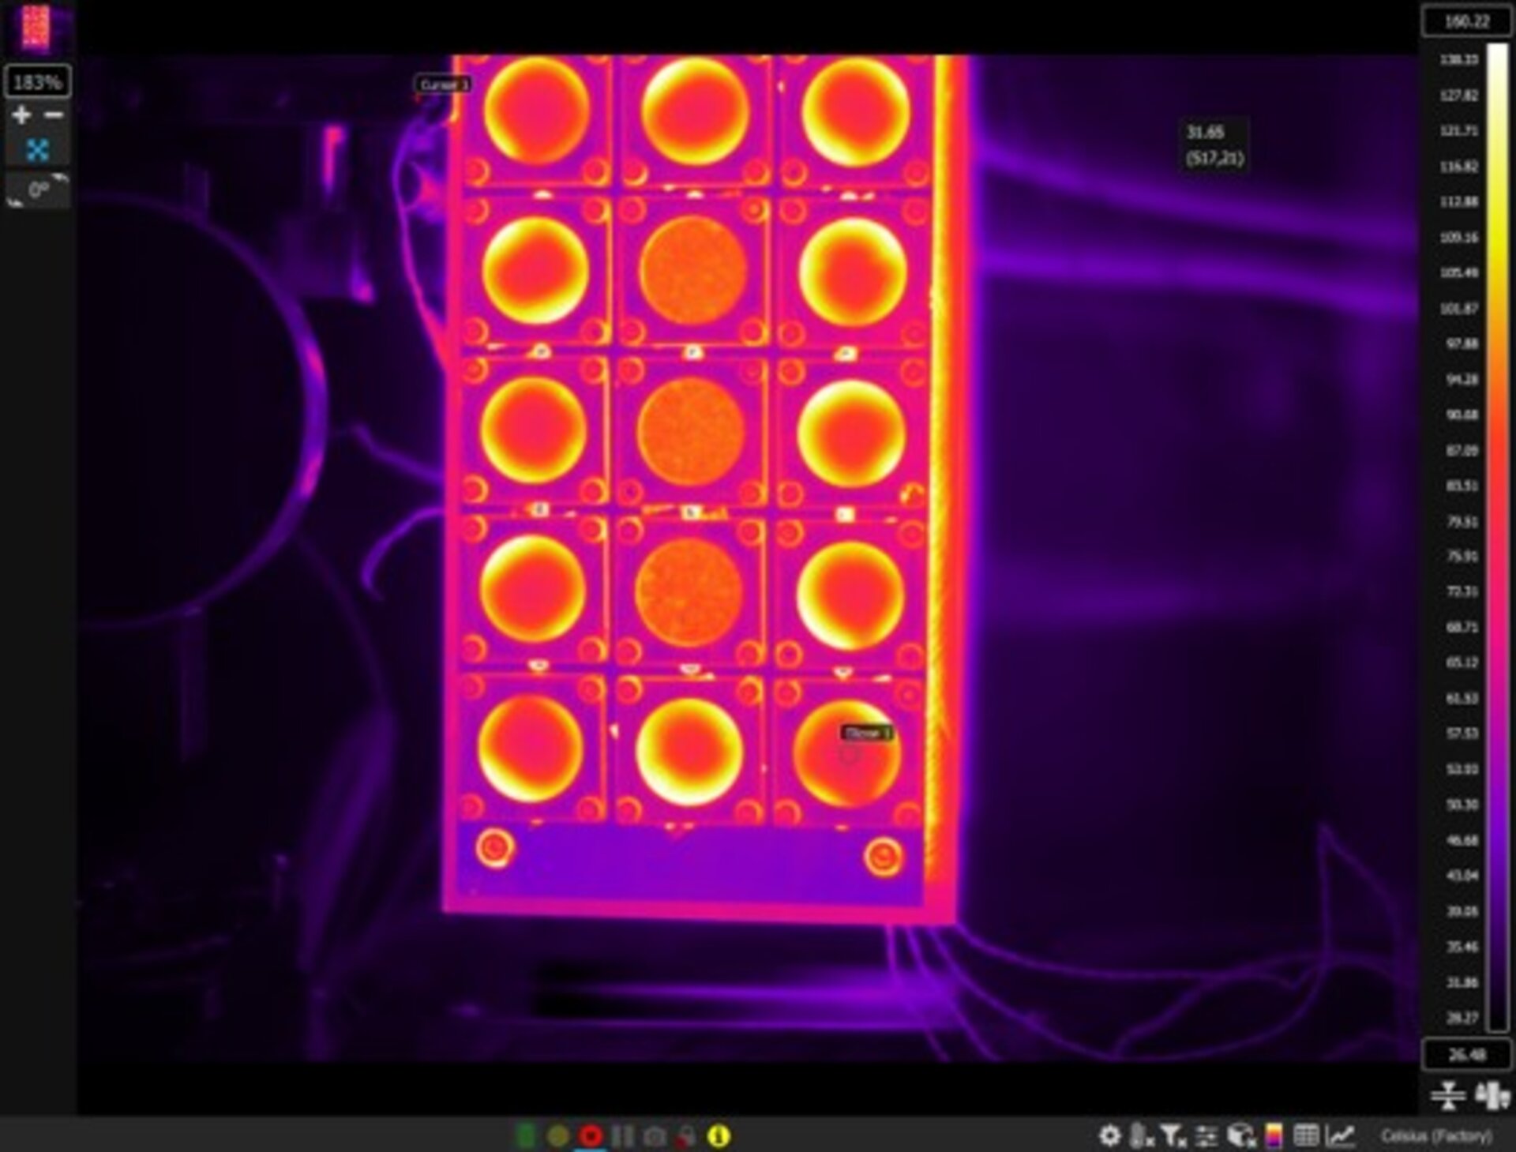The height and width of the screenshot is (1152, 1516).
Task: Click the yellow information button
Action: (x=718, y=1135)
